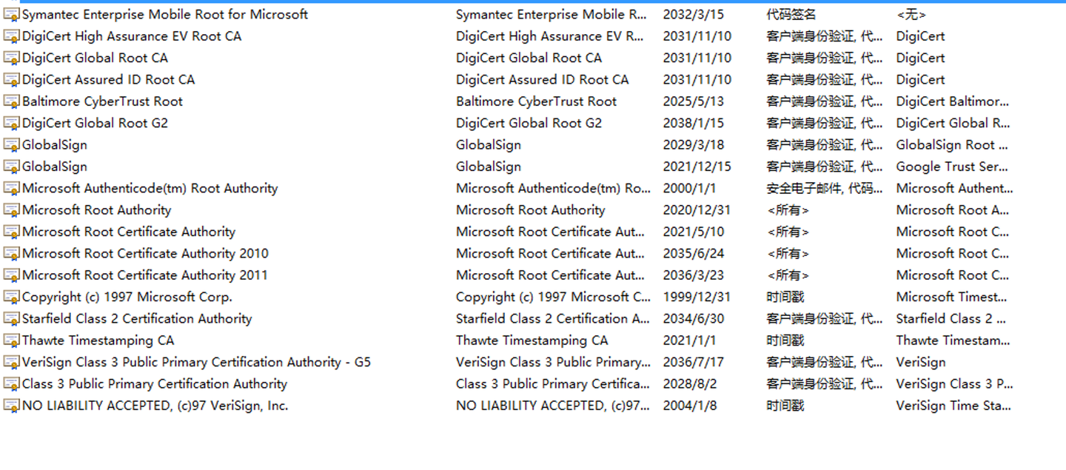1066x470 pixels.
Task: Click the first GlobalSign entry's certificate icon
Action: (11, 145)
